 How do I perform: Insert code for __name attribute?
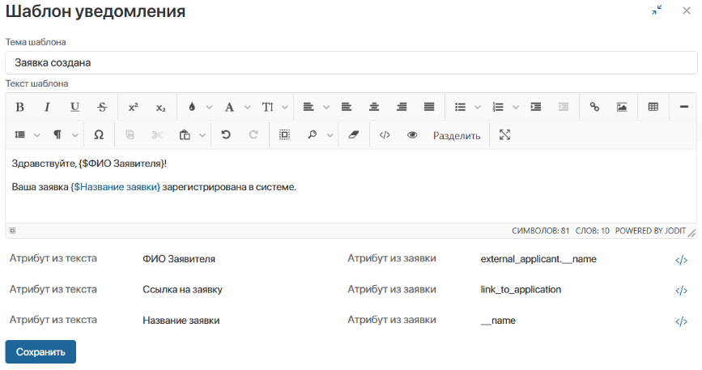[681, 321]
